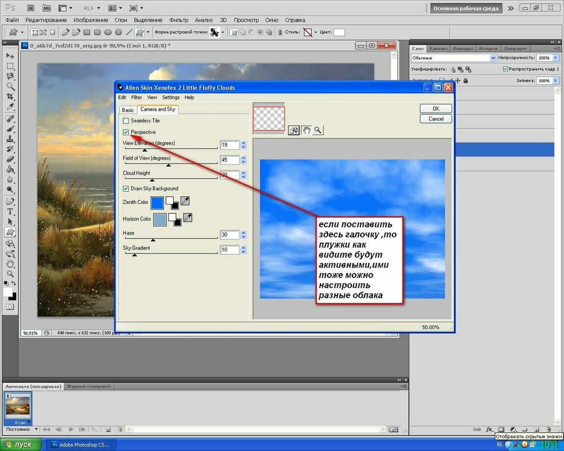Switch to the Журнал измерений tab

point(88,386)
